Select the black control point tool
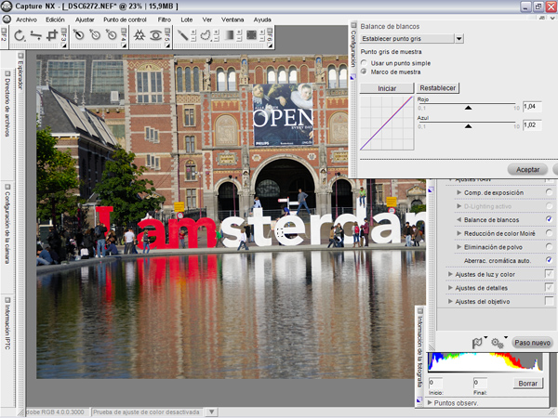 (x=78, y=35)
